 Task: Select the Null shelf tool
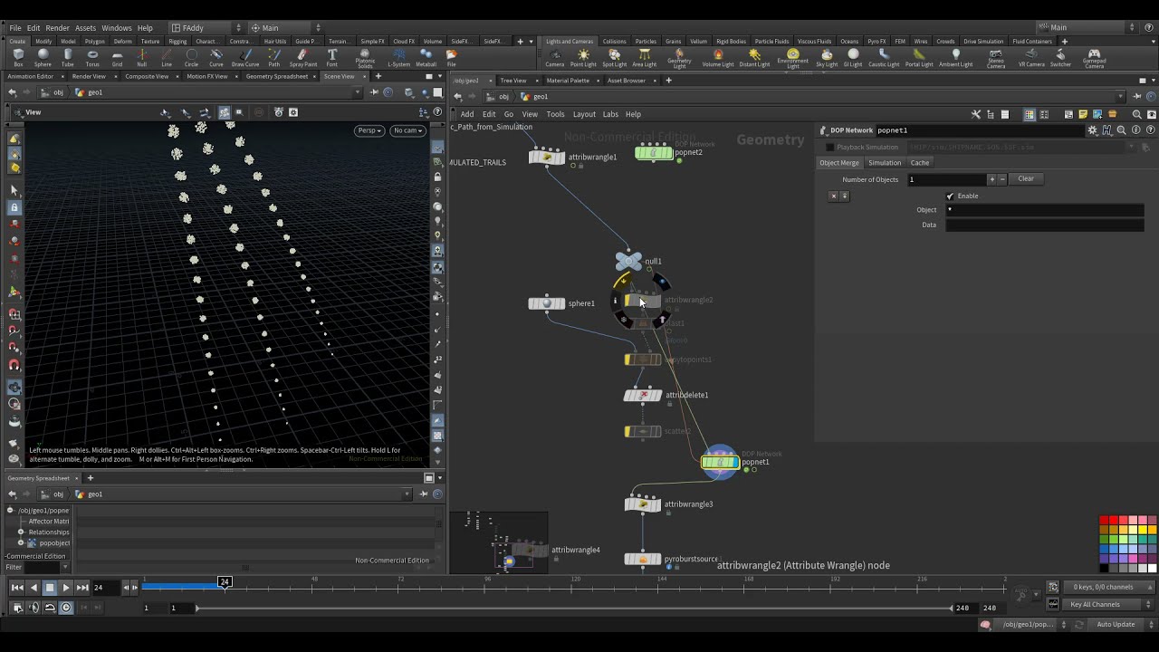click(x=142, y=58)
